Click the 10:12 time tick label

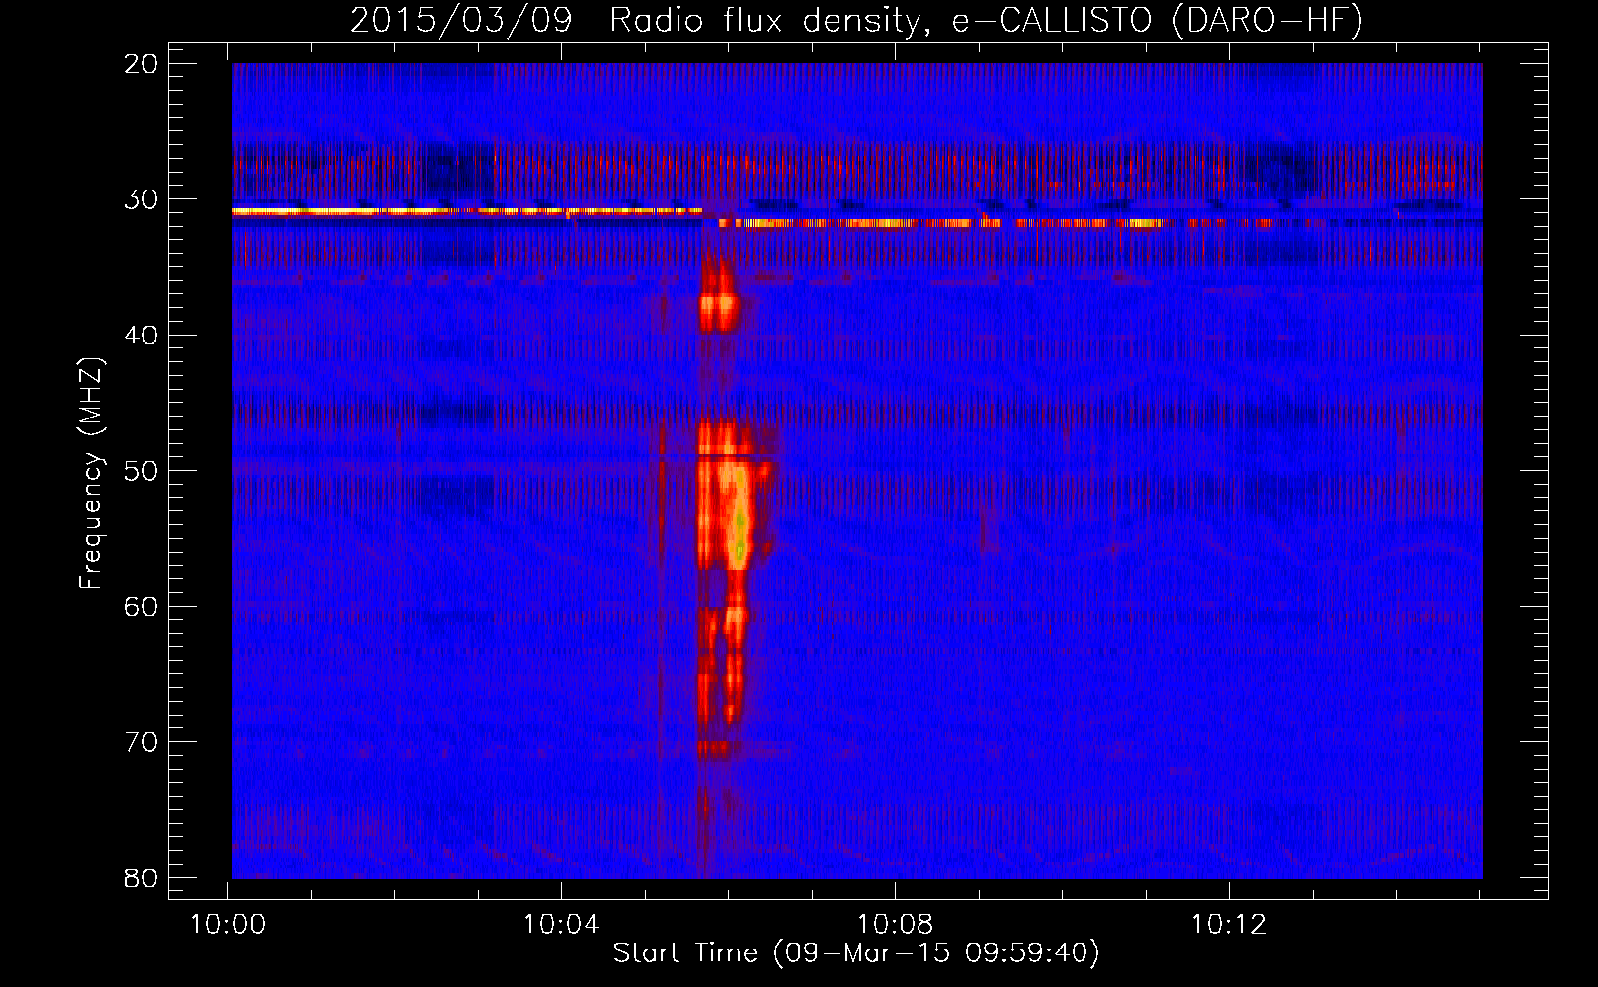pyautogui.click(x=1229, y=925)
